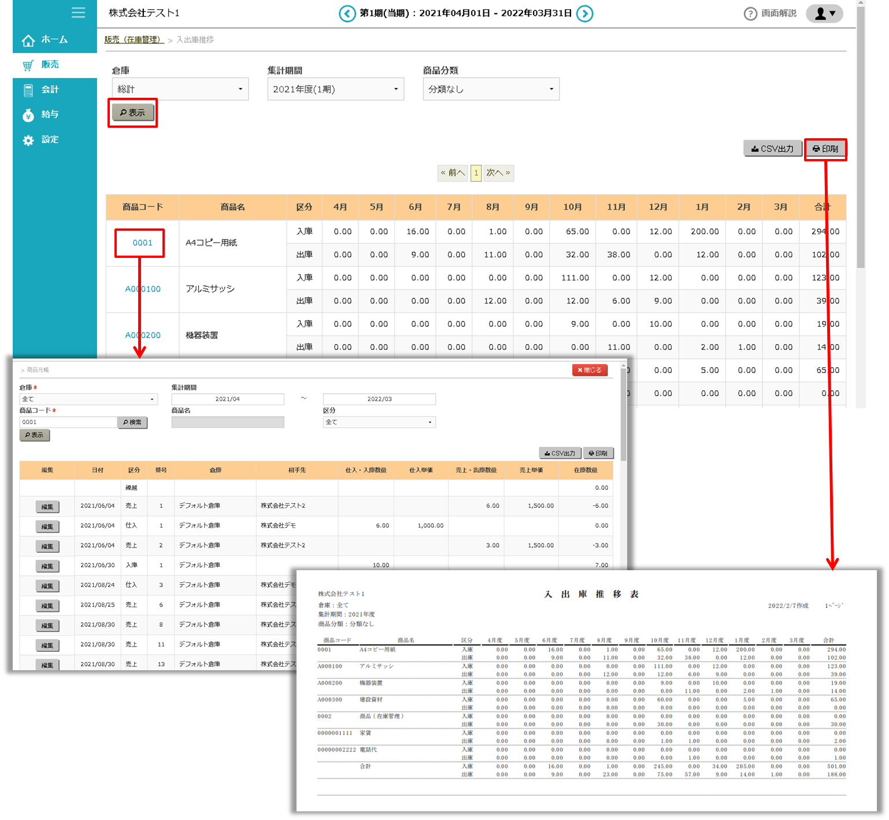Image resolution: width=889 pixels, height=820 pixels.
Task: Close the 商品元帳 popup with 閉じる
Action: (589, 370)
